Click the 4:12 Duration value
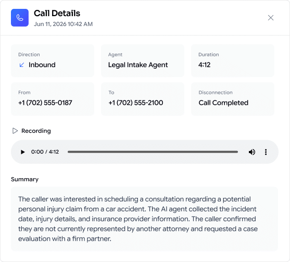The height and width of the screenshot is (262, 290). pyautogui.click(x=205, y=65)
